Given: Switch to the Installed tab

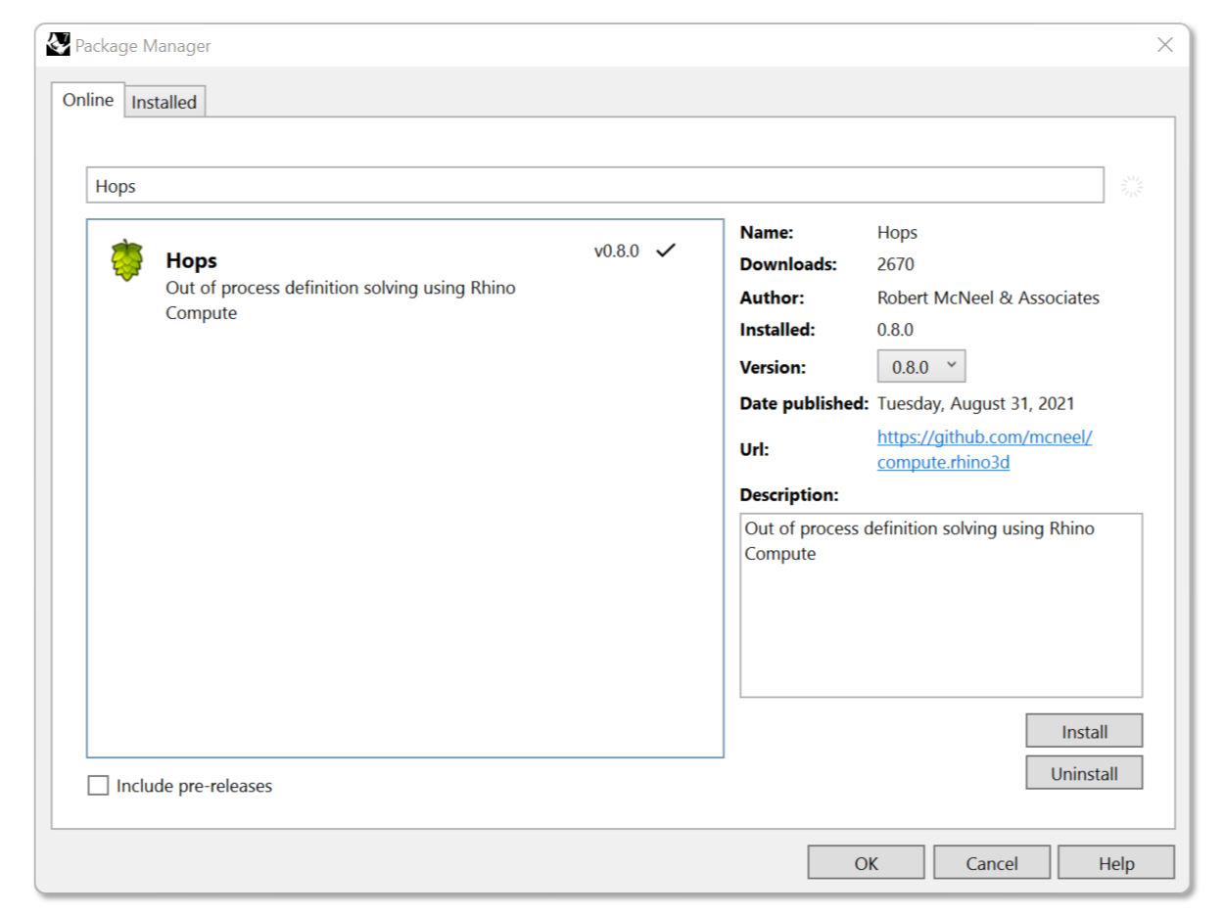Looking at the screenshot, I should point(165,102).
